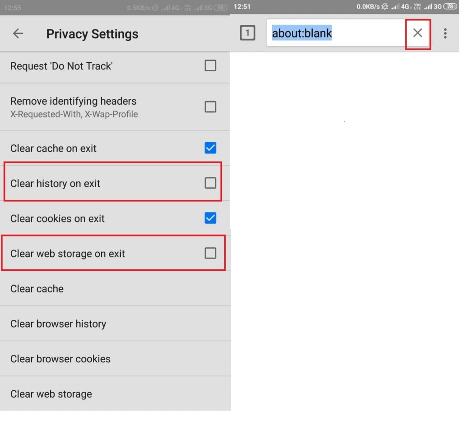Open the tab switcher showing 1 tab

pos(248,33)
